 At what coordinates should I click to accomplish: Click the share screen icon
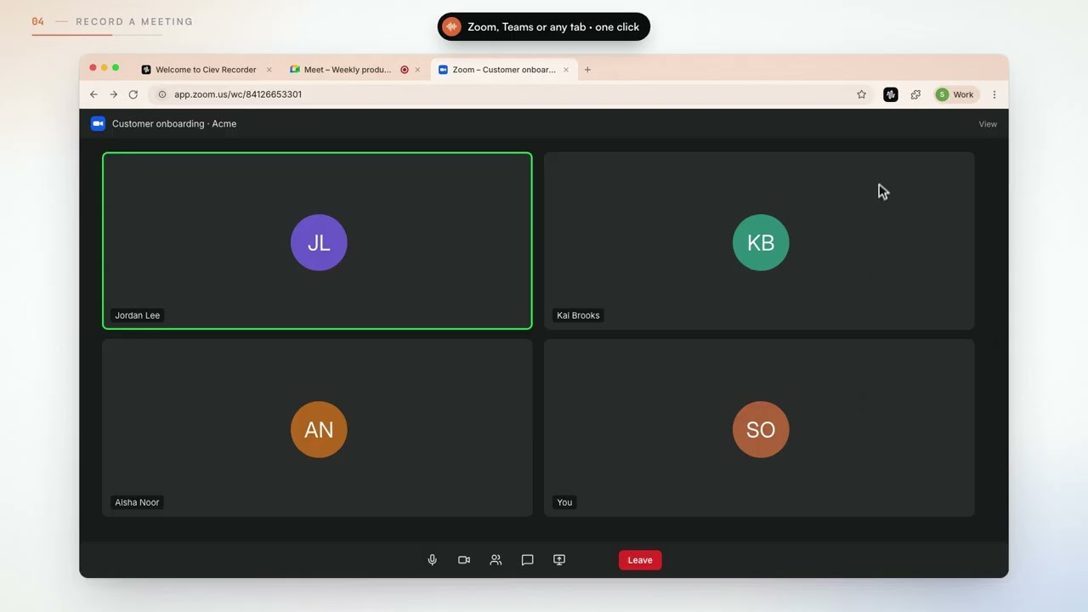[559, 560]
